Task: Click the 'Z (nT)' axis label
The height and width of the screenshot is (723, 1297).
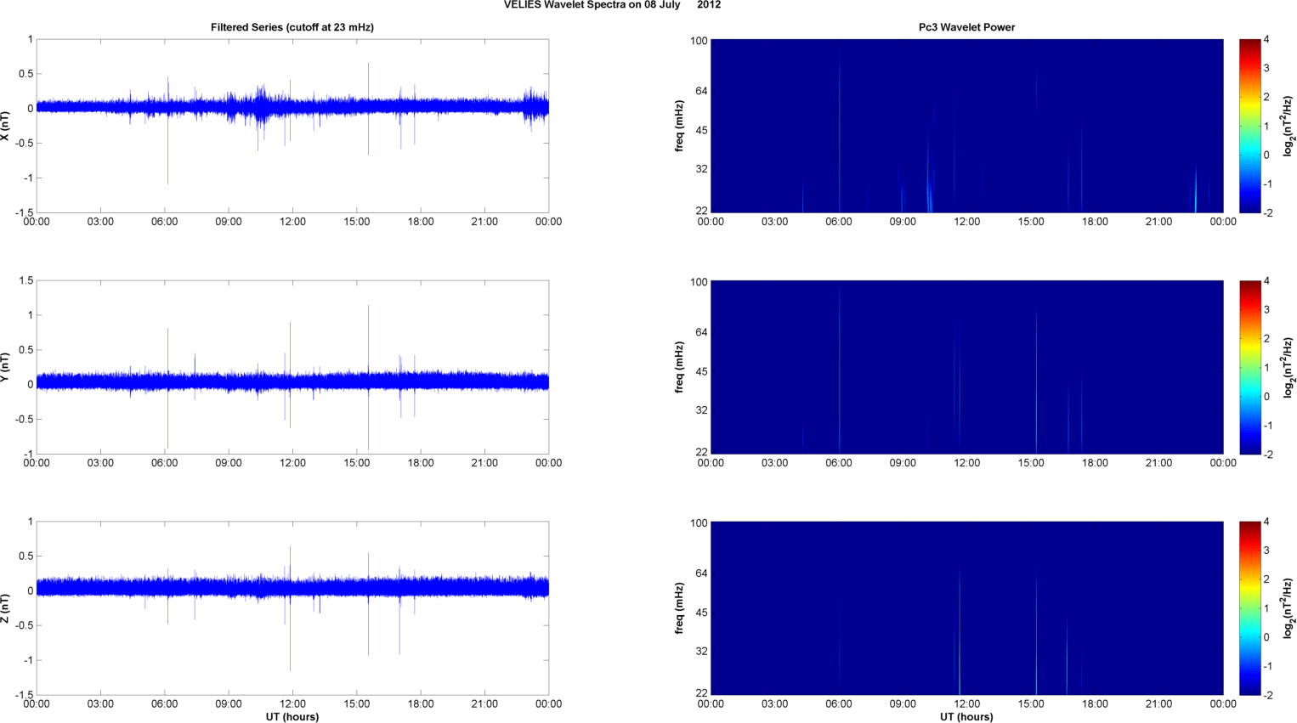Action: [5, 608]
